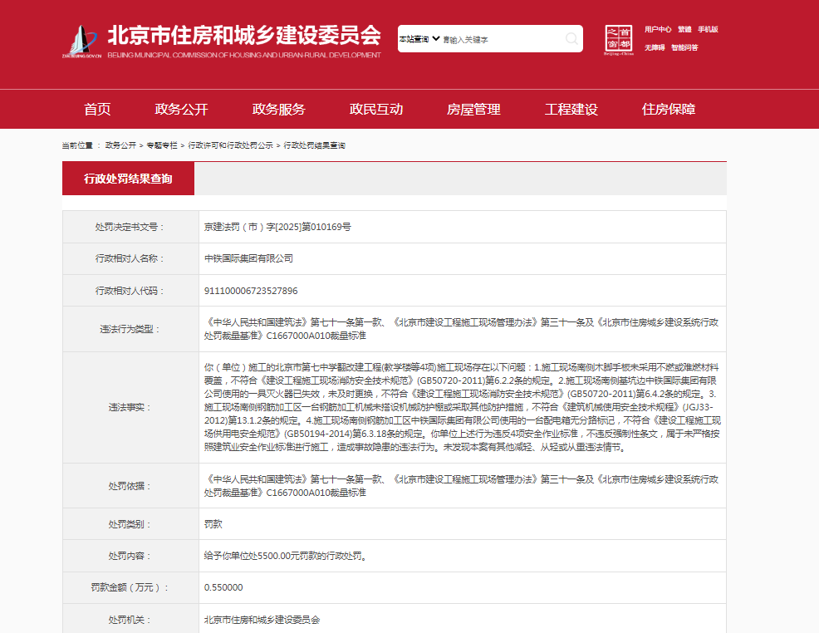This screenshot has height=633, width=819.
Task: Click the Beijing housing commission logo icon
Action: point(81,41)
